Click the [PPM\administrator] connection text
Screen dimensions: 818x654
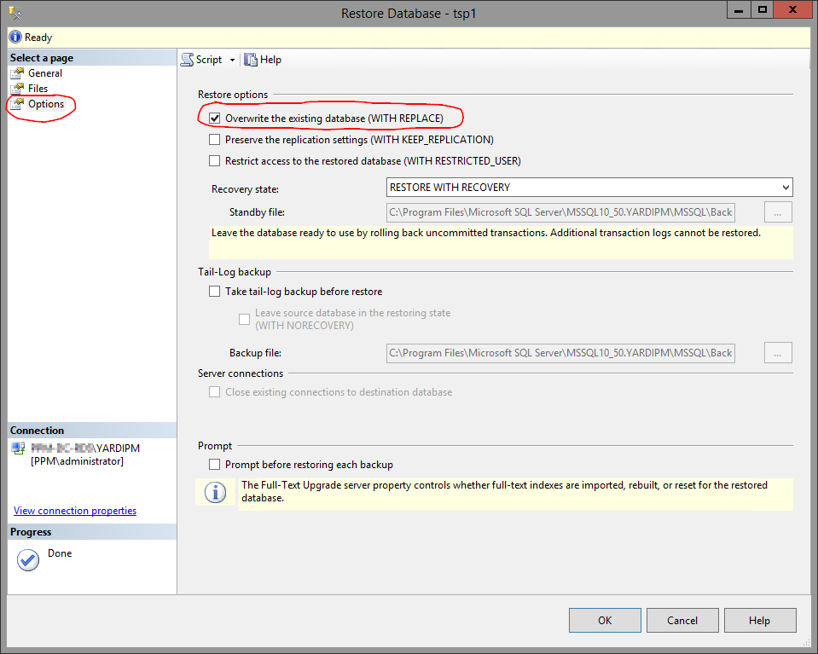coord(78,461)
